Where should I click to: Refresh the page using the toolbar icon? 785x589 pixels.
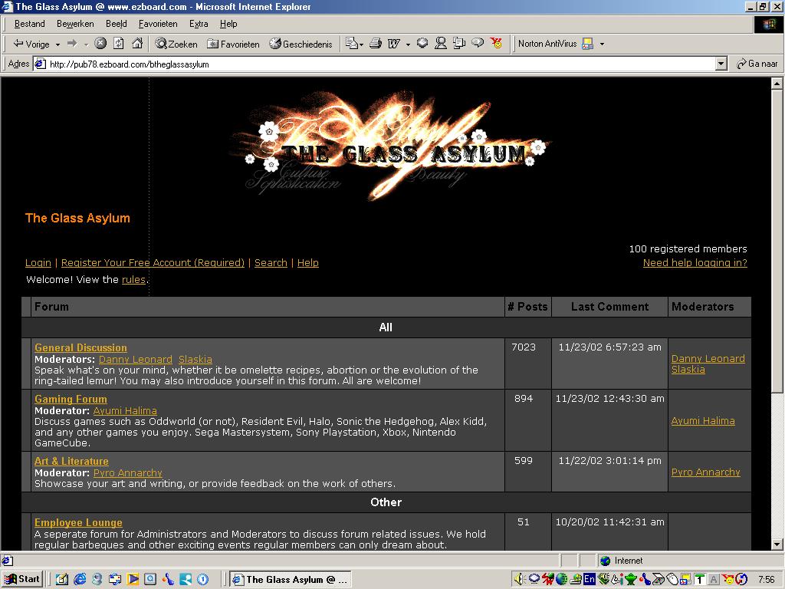pos(119,44)
